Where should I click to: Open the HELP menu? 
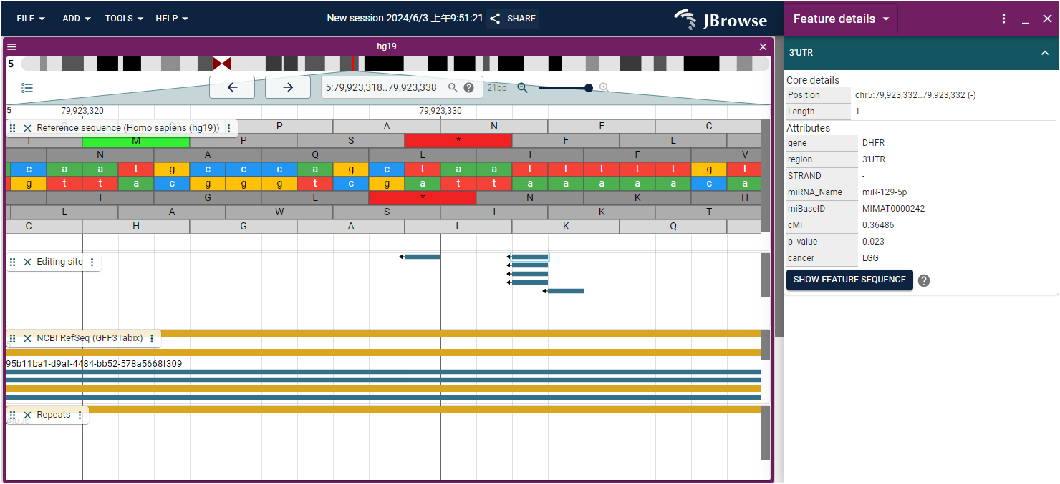[172, 19]
